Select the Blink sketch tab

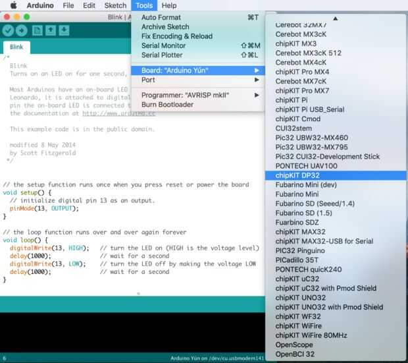coord(16,47)
